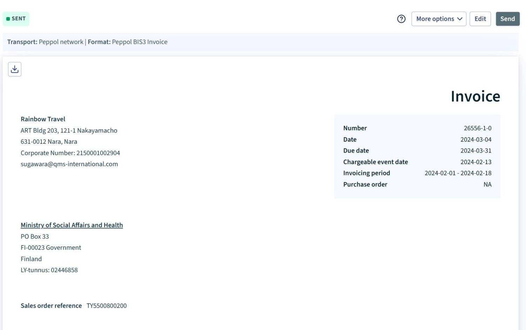The image size is (526, 330).
Task: Click the green SENT status badge
Action: 16,19
